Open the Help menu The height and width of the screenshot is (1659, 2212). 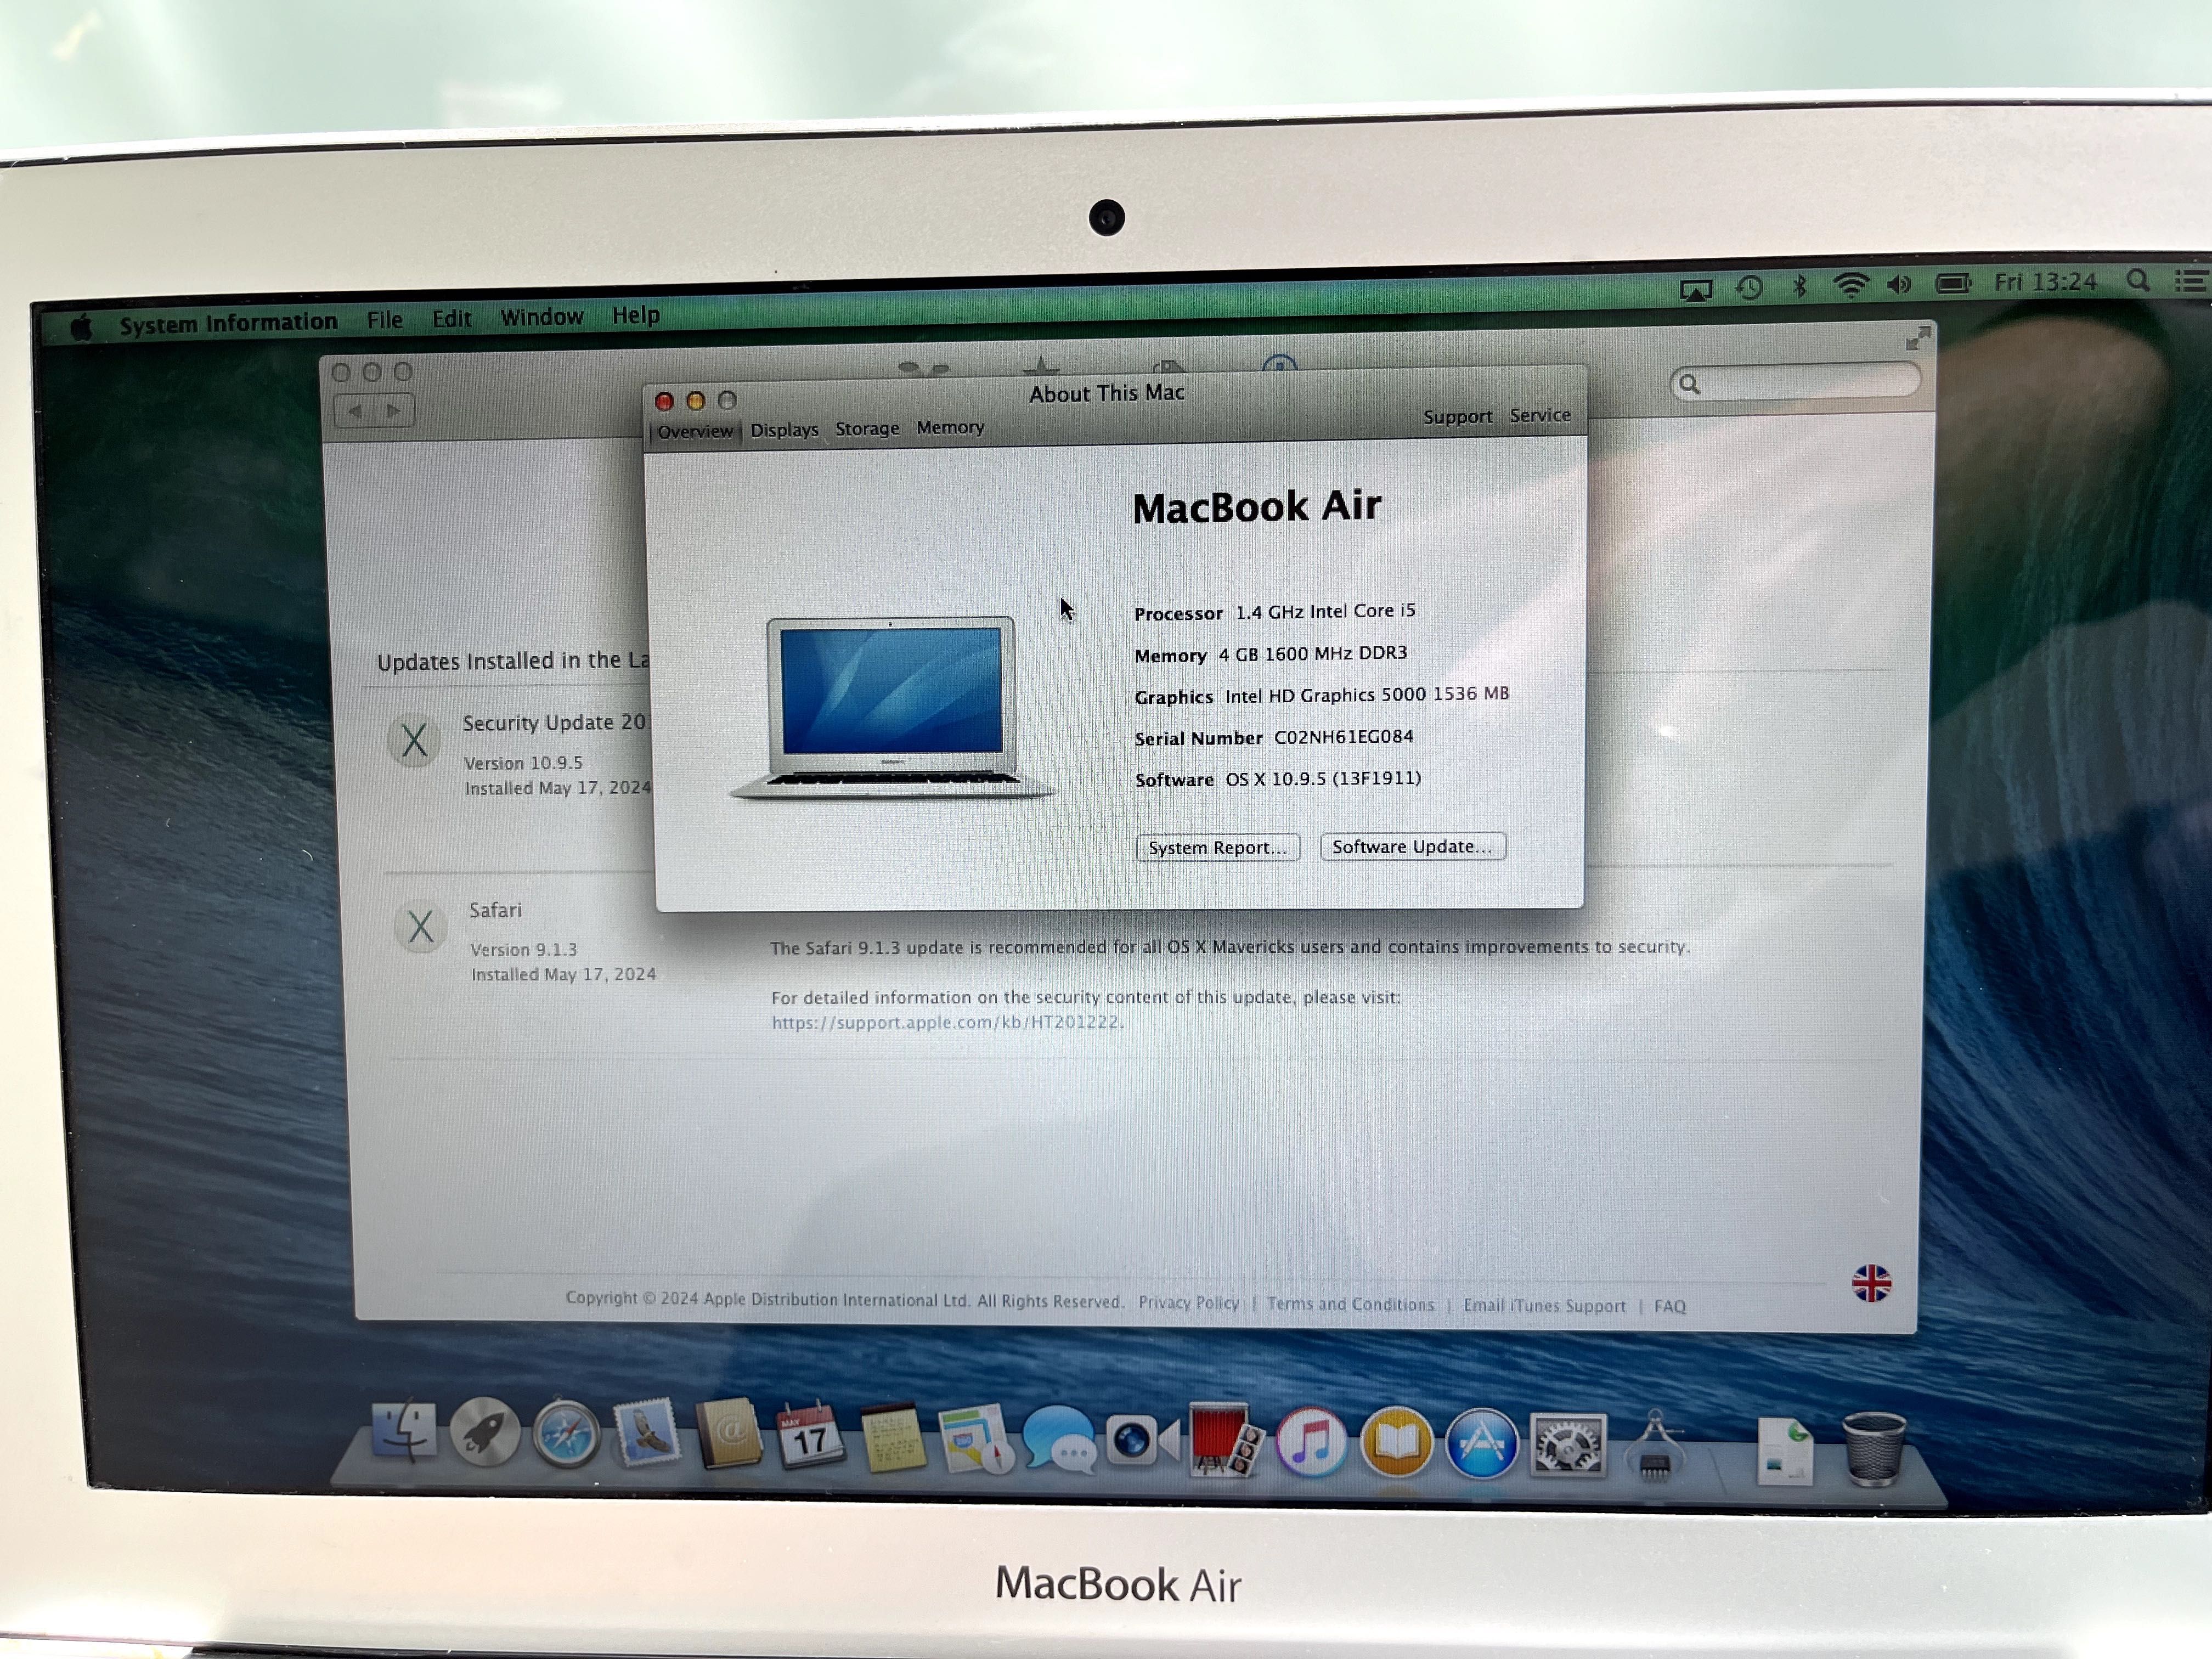pyautogui.click(x=635, y=315)
